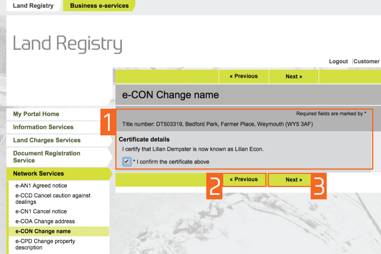Open e-CCD Cancel caution against dealings

[53, 198]
